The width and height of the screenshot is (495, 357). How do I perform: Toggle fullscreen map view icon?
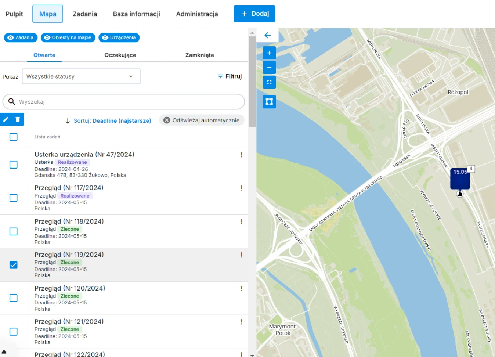(269, 82)
